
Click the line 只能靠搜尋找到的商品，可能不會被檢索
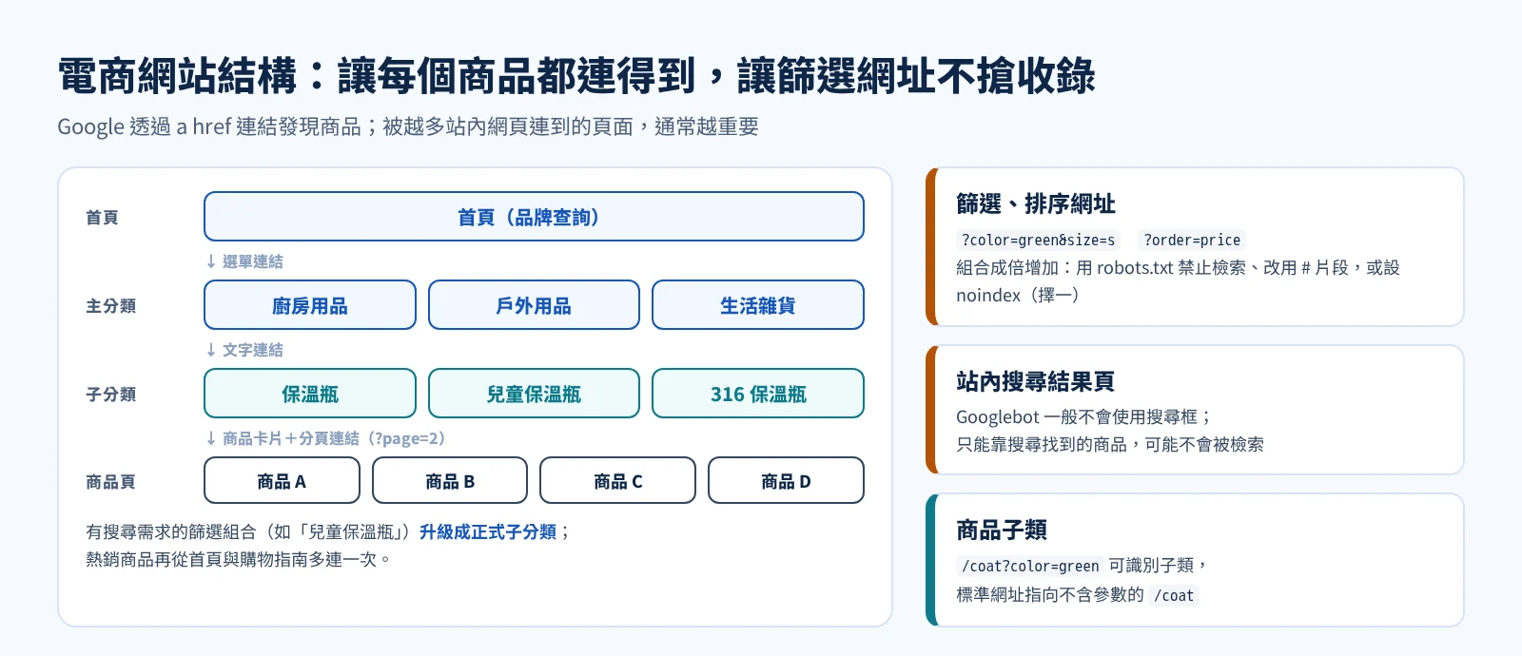(x=1110, y=444)
